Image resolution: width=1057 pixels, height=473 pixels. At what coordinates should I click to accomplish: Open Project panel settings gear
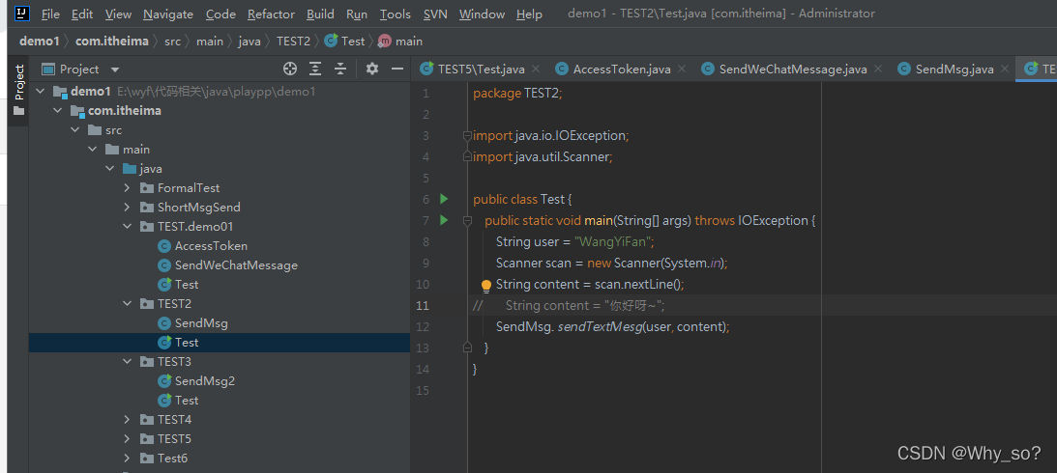point(372,69)
